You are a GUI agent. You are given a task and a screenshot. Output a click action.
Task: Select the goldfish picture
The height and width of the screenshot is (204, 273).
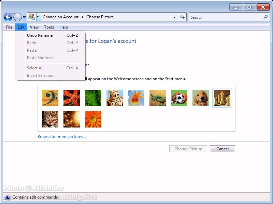coord(136,98)
